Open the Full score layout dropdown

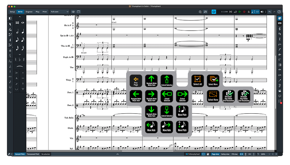tap(59, 12)
